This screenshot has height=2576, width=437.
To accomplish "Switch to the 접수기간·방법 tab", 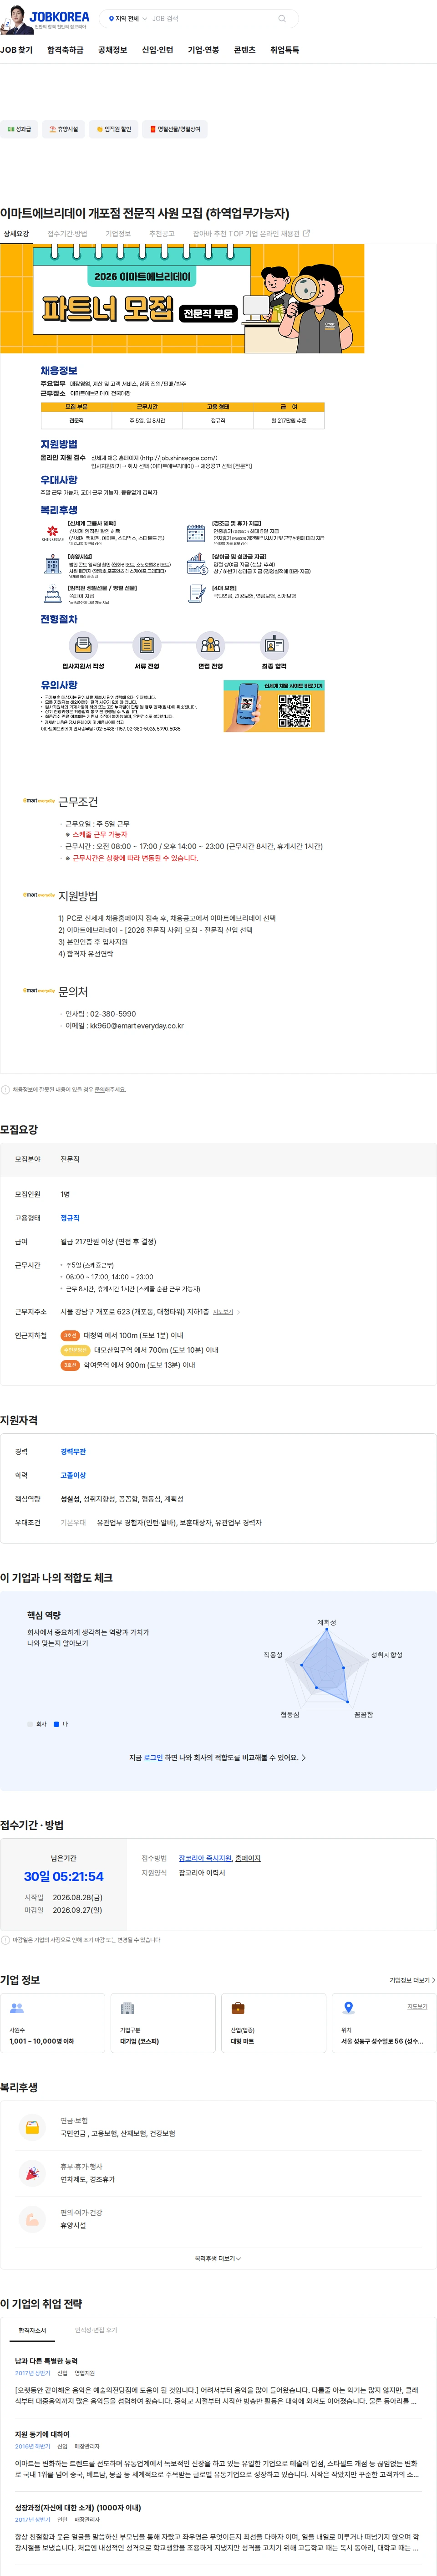I will point(67,234).
